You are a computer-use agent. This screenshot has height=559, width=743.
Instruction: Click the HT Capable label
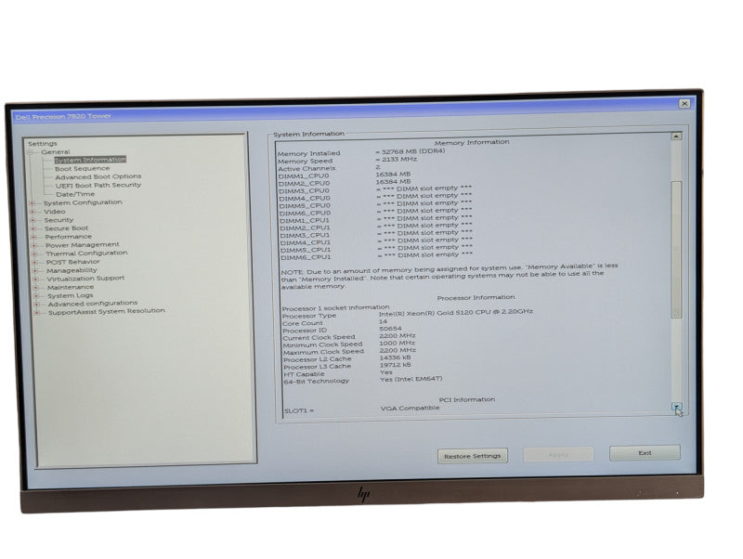tap(304, 374)
